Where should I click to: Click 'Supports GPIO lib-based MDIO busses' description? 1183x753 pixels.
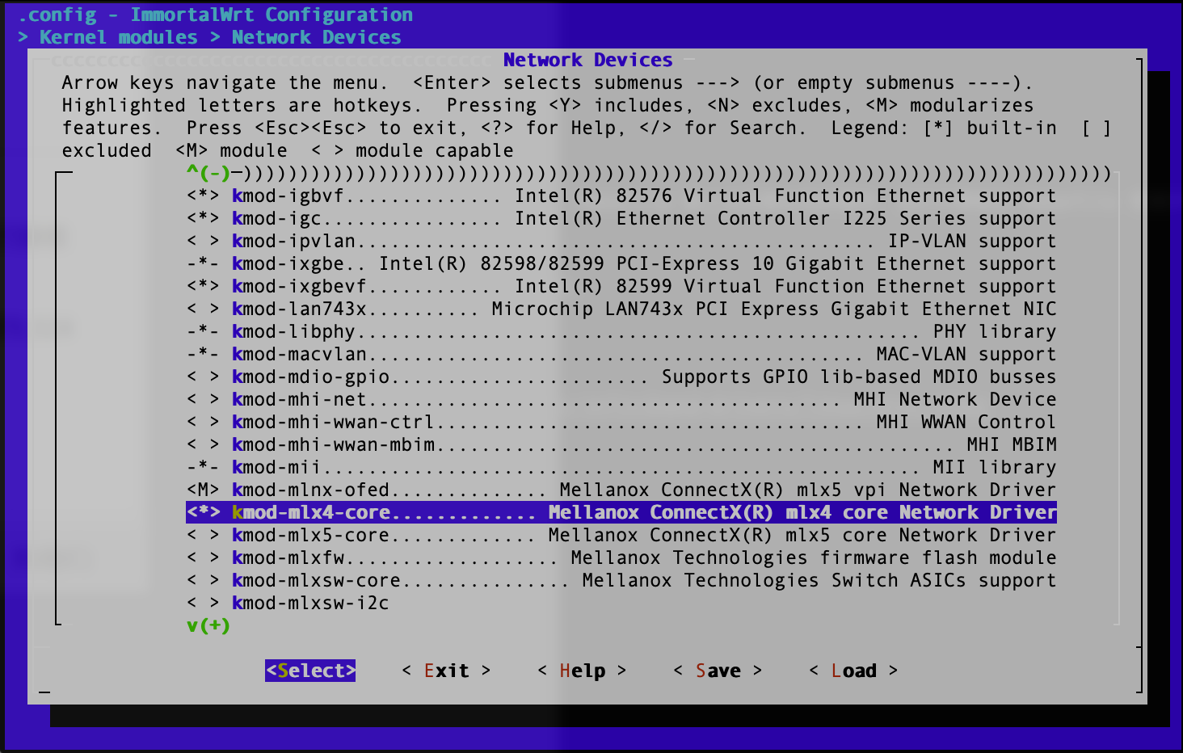pos(859,376)
